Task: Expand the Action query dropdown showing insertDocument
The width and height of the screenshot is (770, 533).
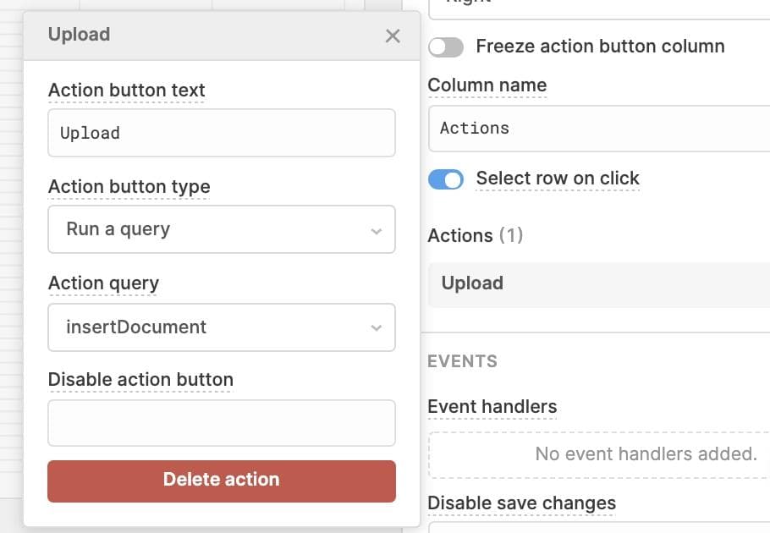Action: (221, 327)
